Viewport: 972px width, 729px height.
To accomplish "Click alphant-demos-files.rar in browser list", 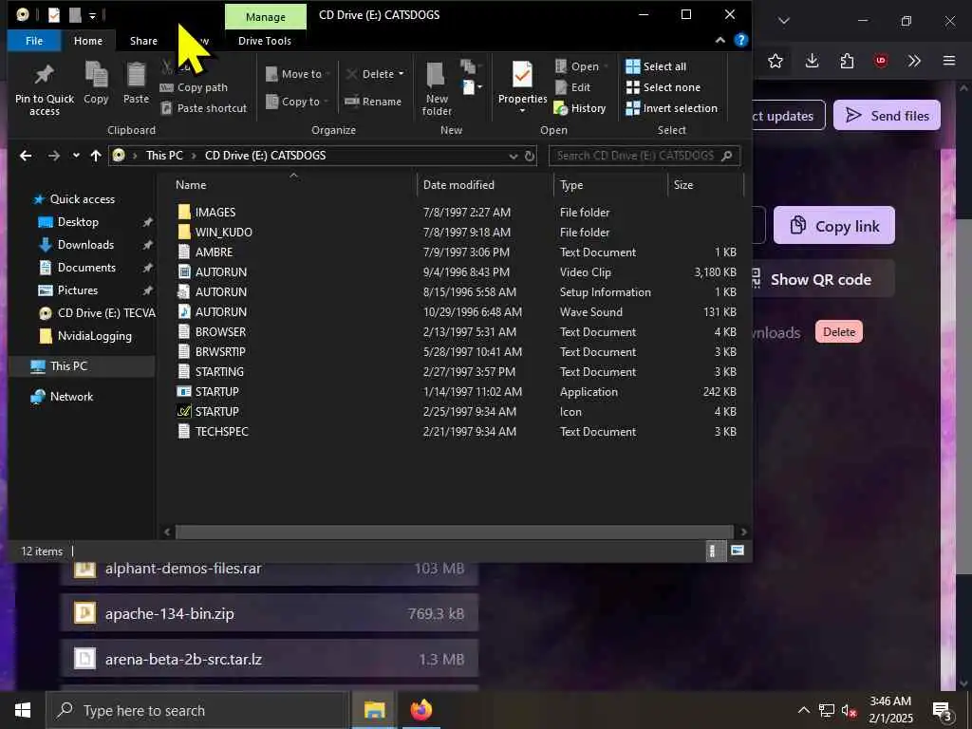I will [183, 569].
